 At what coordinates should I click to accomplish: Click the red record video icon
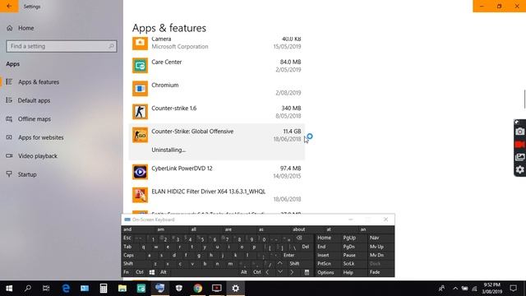pos(519,145)
